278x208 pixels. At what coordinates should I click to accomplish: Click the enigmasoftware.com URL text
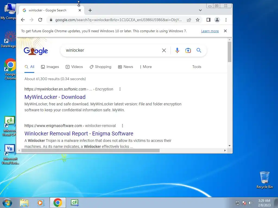(x=53, y=126)
